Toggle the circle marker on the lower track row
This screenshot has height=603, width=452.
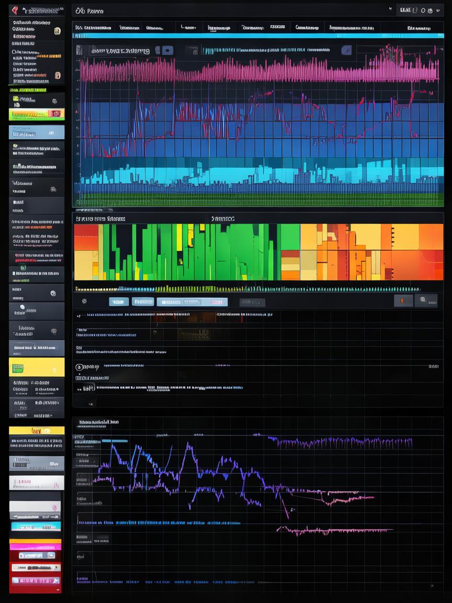click(x=80, y=367)
